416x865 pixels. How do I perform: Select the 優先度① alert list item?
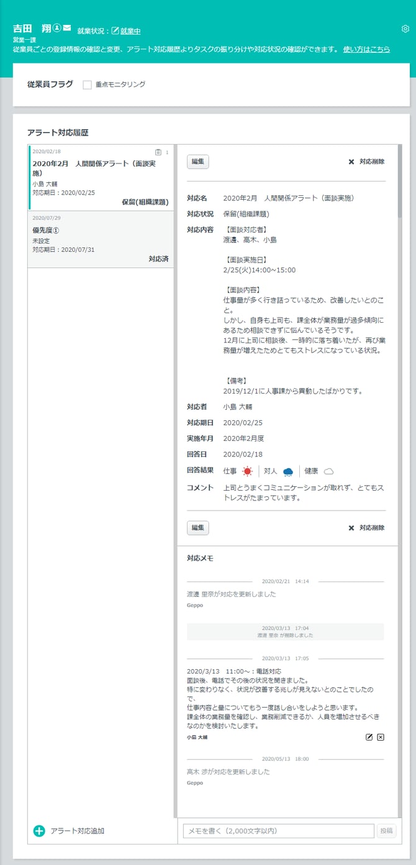101,239
